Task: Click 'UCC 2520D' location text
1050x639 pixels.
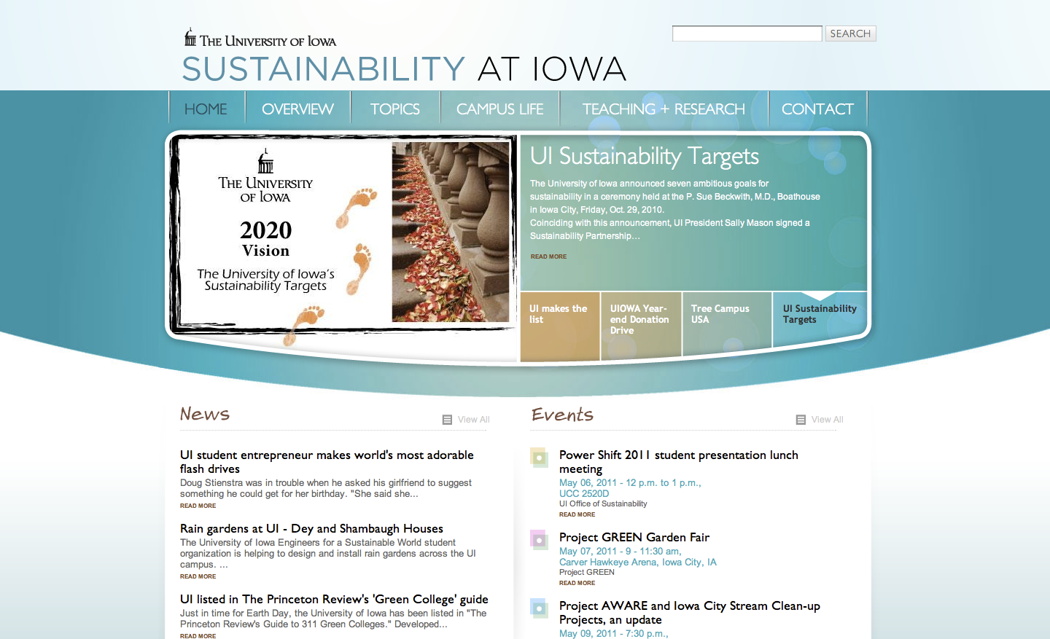Action: click(584, 493)
